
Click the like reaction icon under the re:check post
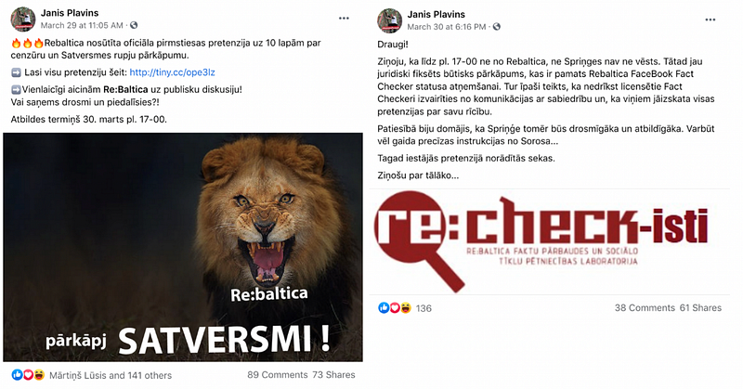[384, 308]
